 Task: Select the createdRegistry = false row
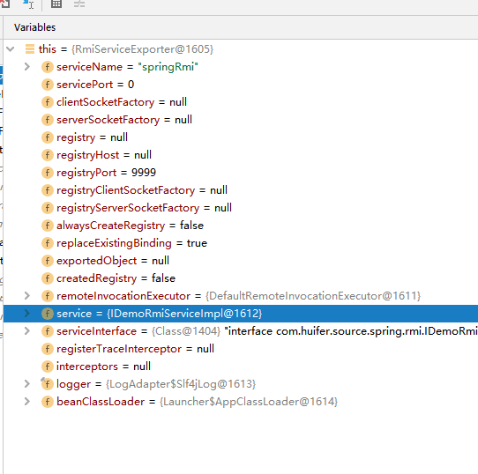(241, 278)
